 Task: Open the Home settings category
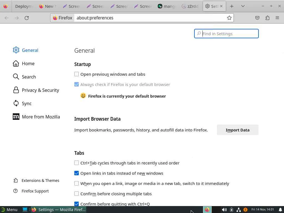pyautogui.click(x=24, y=64)
